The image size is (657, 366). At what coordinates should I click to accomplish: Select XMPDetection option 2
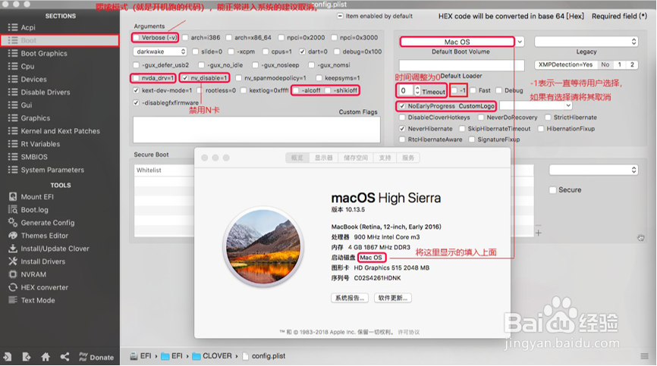click(x=632, y=65)
